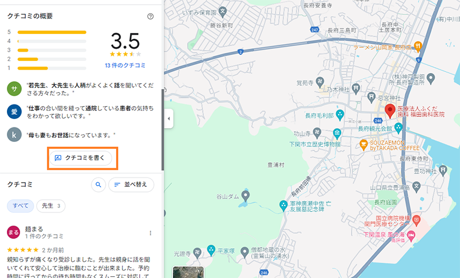Click red pin for 福田歯科医院
Viewport: 460px width, 278px height.
(x=390, y=111)
